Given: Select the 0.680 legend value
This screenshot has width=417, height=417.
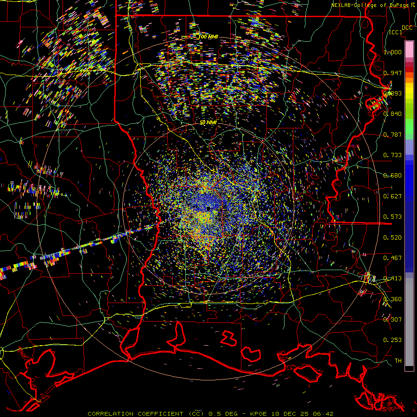Looking at the screenshot, I should tap(392, 176).
